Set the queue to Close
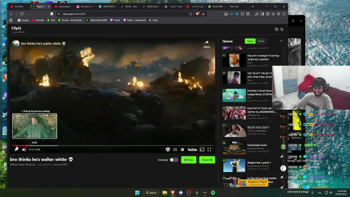The height and width of the screenshot is (197, 350). click(261, 41)
